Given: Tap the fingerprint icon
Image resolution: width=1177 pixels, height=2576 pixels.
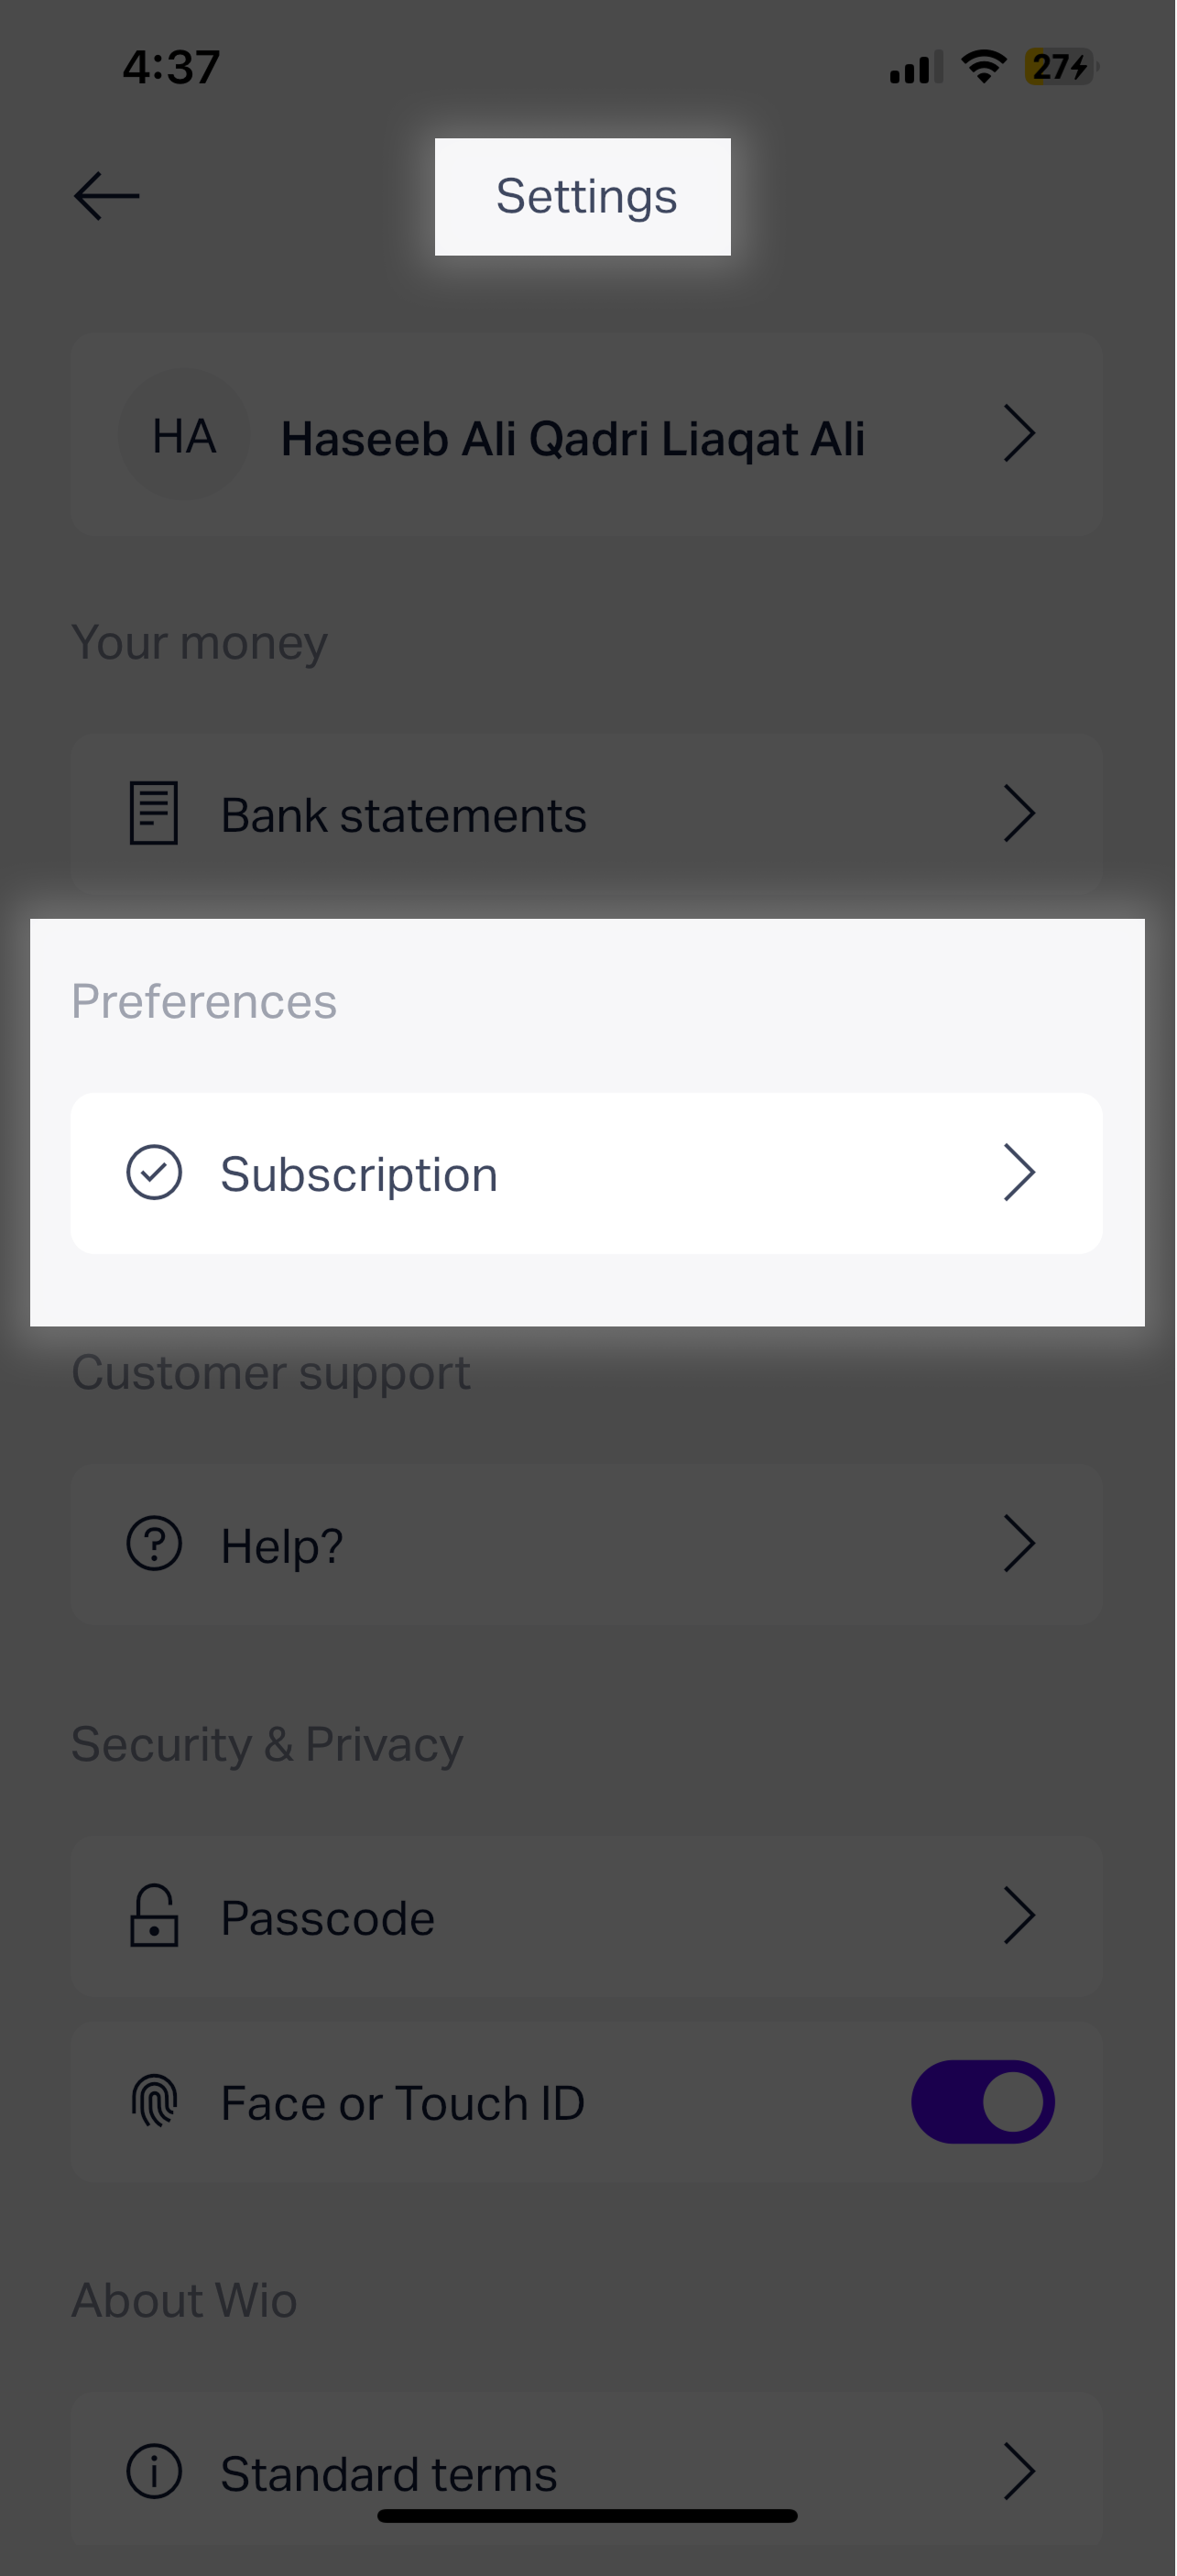Looking at the screenshot, I should click(154, 2101).
